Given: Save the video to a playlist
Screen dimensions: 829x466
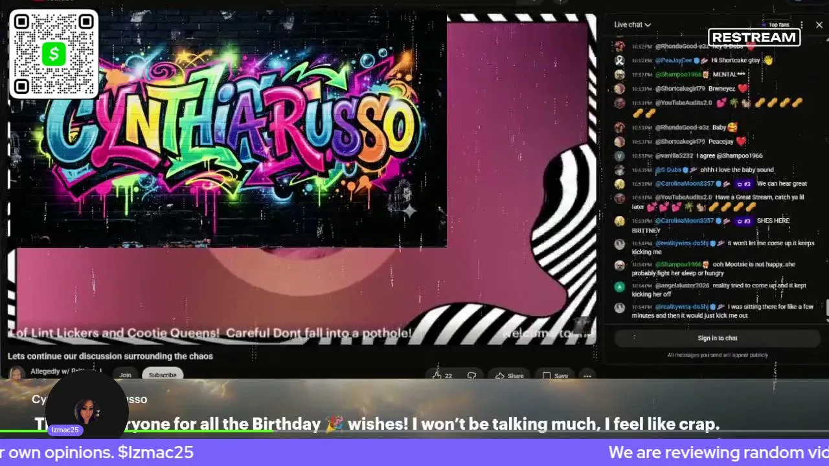Looking at the screenshot, I should [x=555, y=375].
